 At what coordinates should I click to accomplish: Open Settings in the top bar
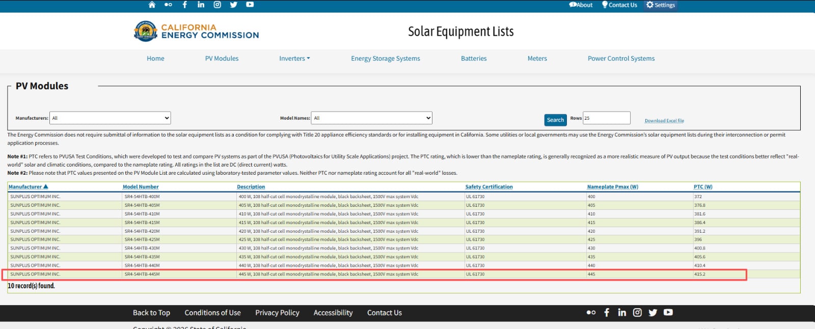(x=661, y=5)
